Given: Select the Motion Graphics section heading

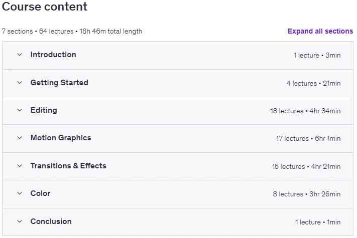Looking at the screenshot, I should (61, 138).
